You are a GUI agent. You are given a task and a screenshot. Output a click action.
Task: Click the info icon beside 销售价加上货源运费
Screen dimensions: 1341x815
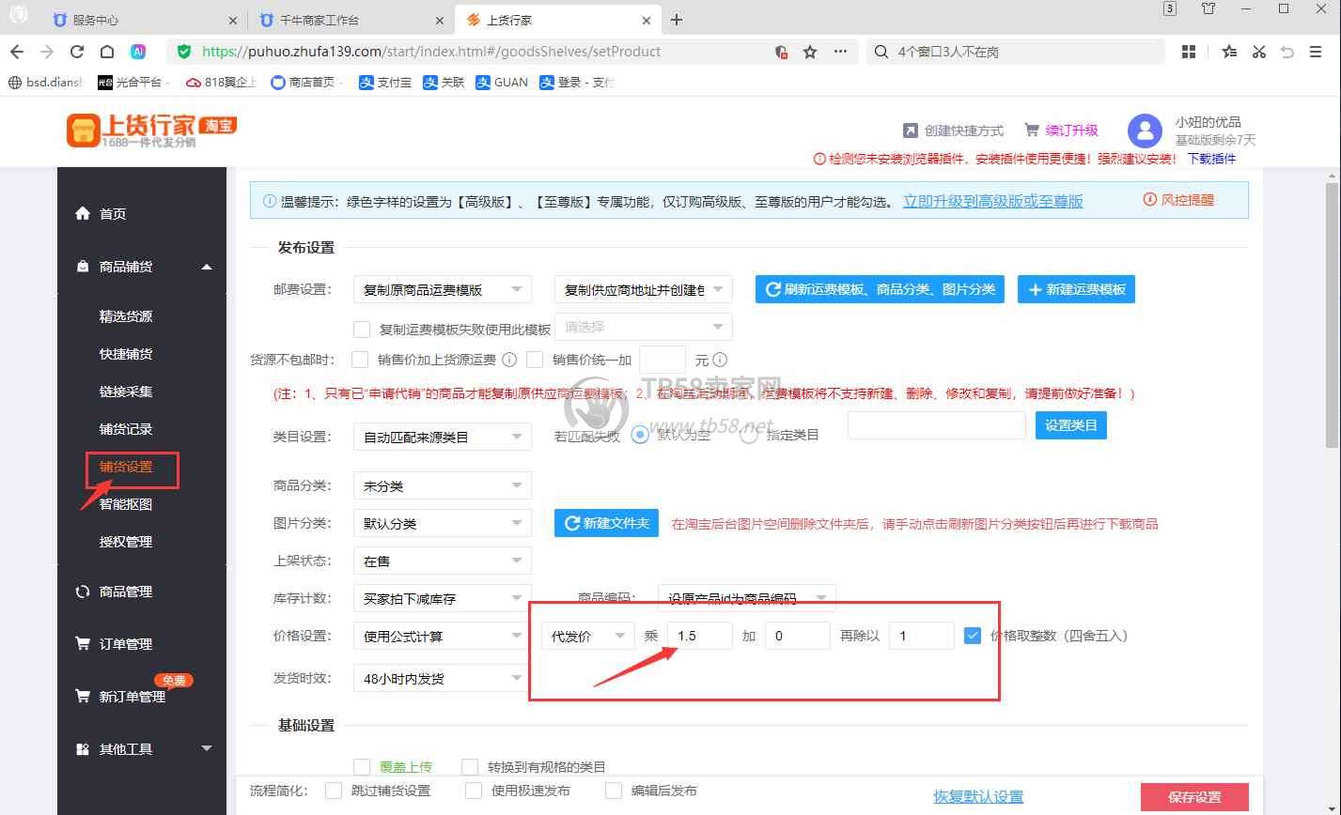pos(509,359)
